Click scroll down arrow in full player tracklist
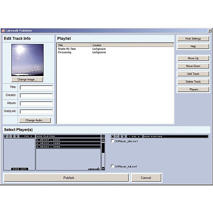The height and width of the screenshot is (213, 213). (103, 168)
